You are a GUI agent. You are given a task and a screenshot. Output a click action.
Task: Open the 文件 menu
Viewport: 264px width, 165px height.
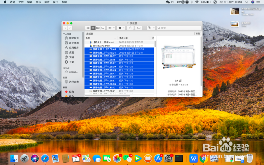tap(21, 2)
